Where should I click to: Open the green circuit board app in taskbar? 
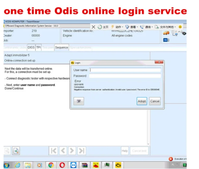107,165
